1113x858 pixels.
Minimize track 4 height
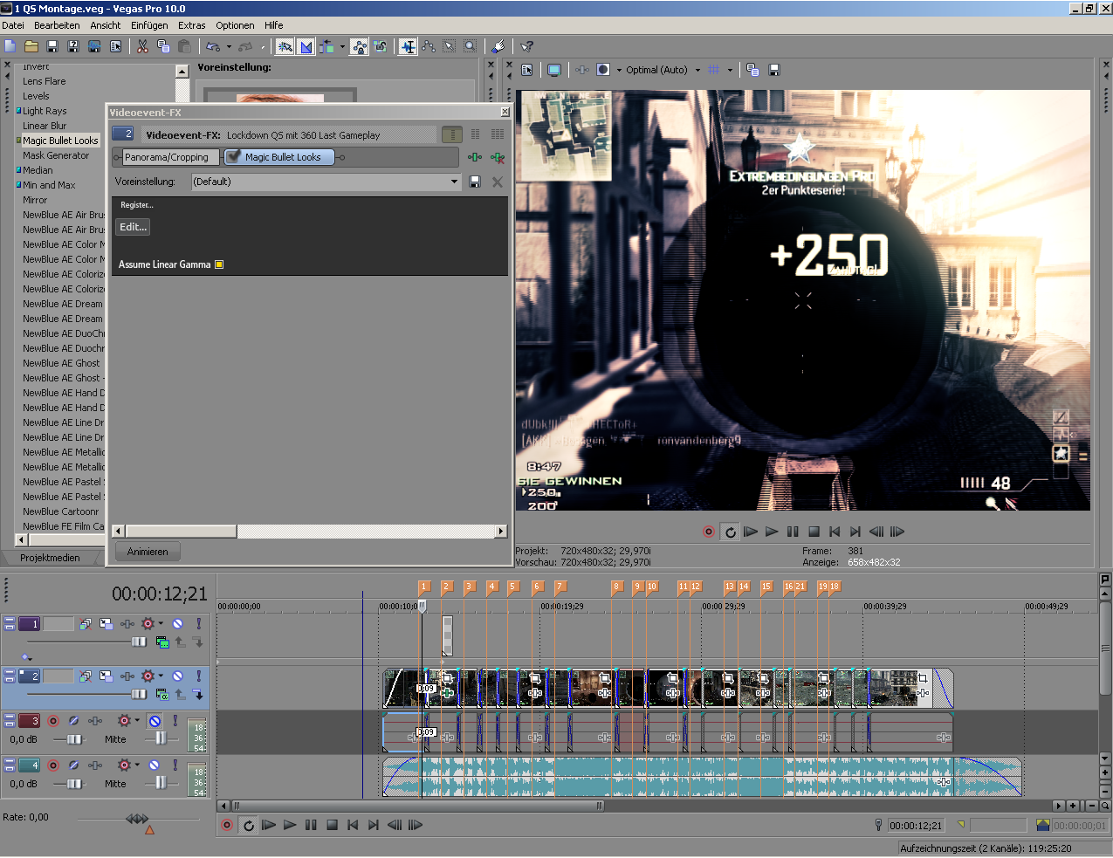pos(10,762)
